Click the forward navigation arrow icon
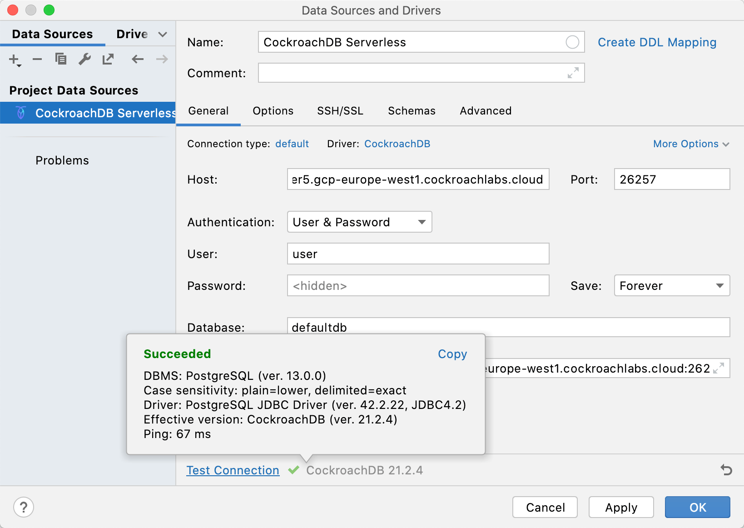This screenshot has width=744, height=528. click(x=162, y=59)
